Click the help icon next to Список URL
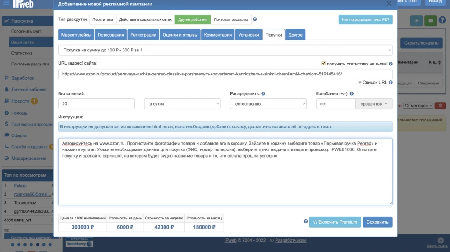This screenshot has height=252, width=450. (x=390, y=83)
